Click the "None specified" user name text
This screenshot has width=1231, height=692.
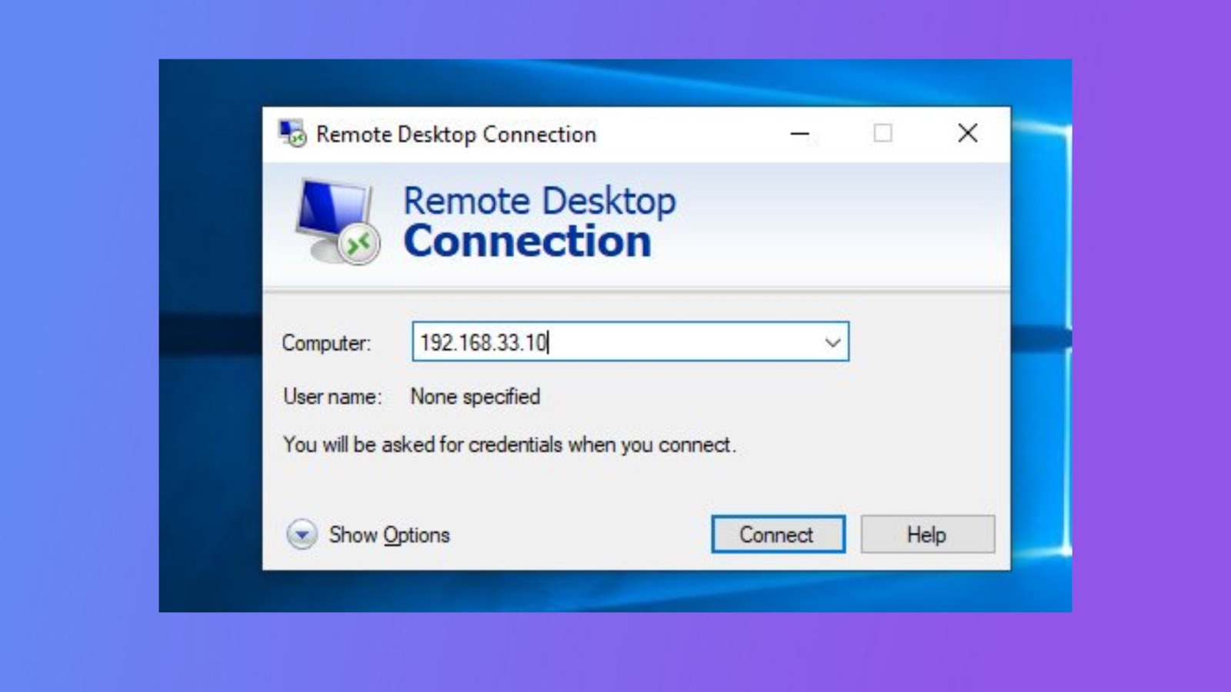(x=475, y=397)
